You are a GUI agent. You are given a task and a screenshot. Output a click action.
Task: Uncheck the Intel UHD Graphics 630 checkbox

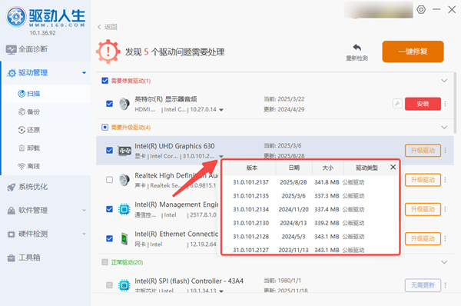coord(109,151)
